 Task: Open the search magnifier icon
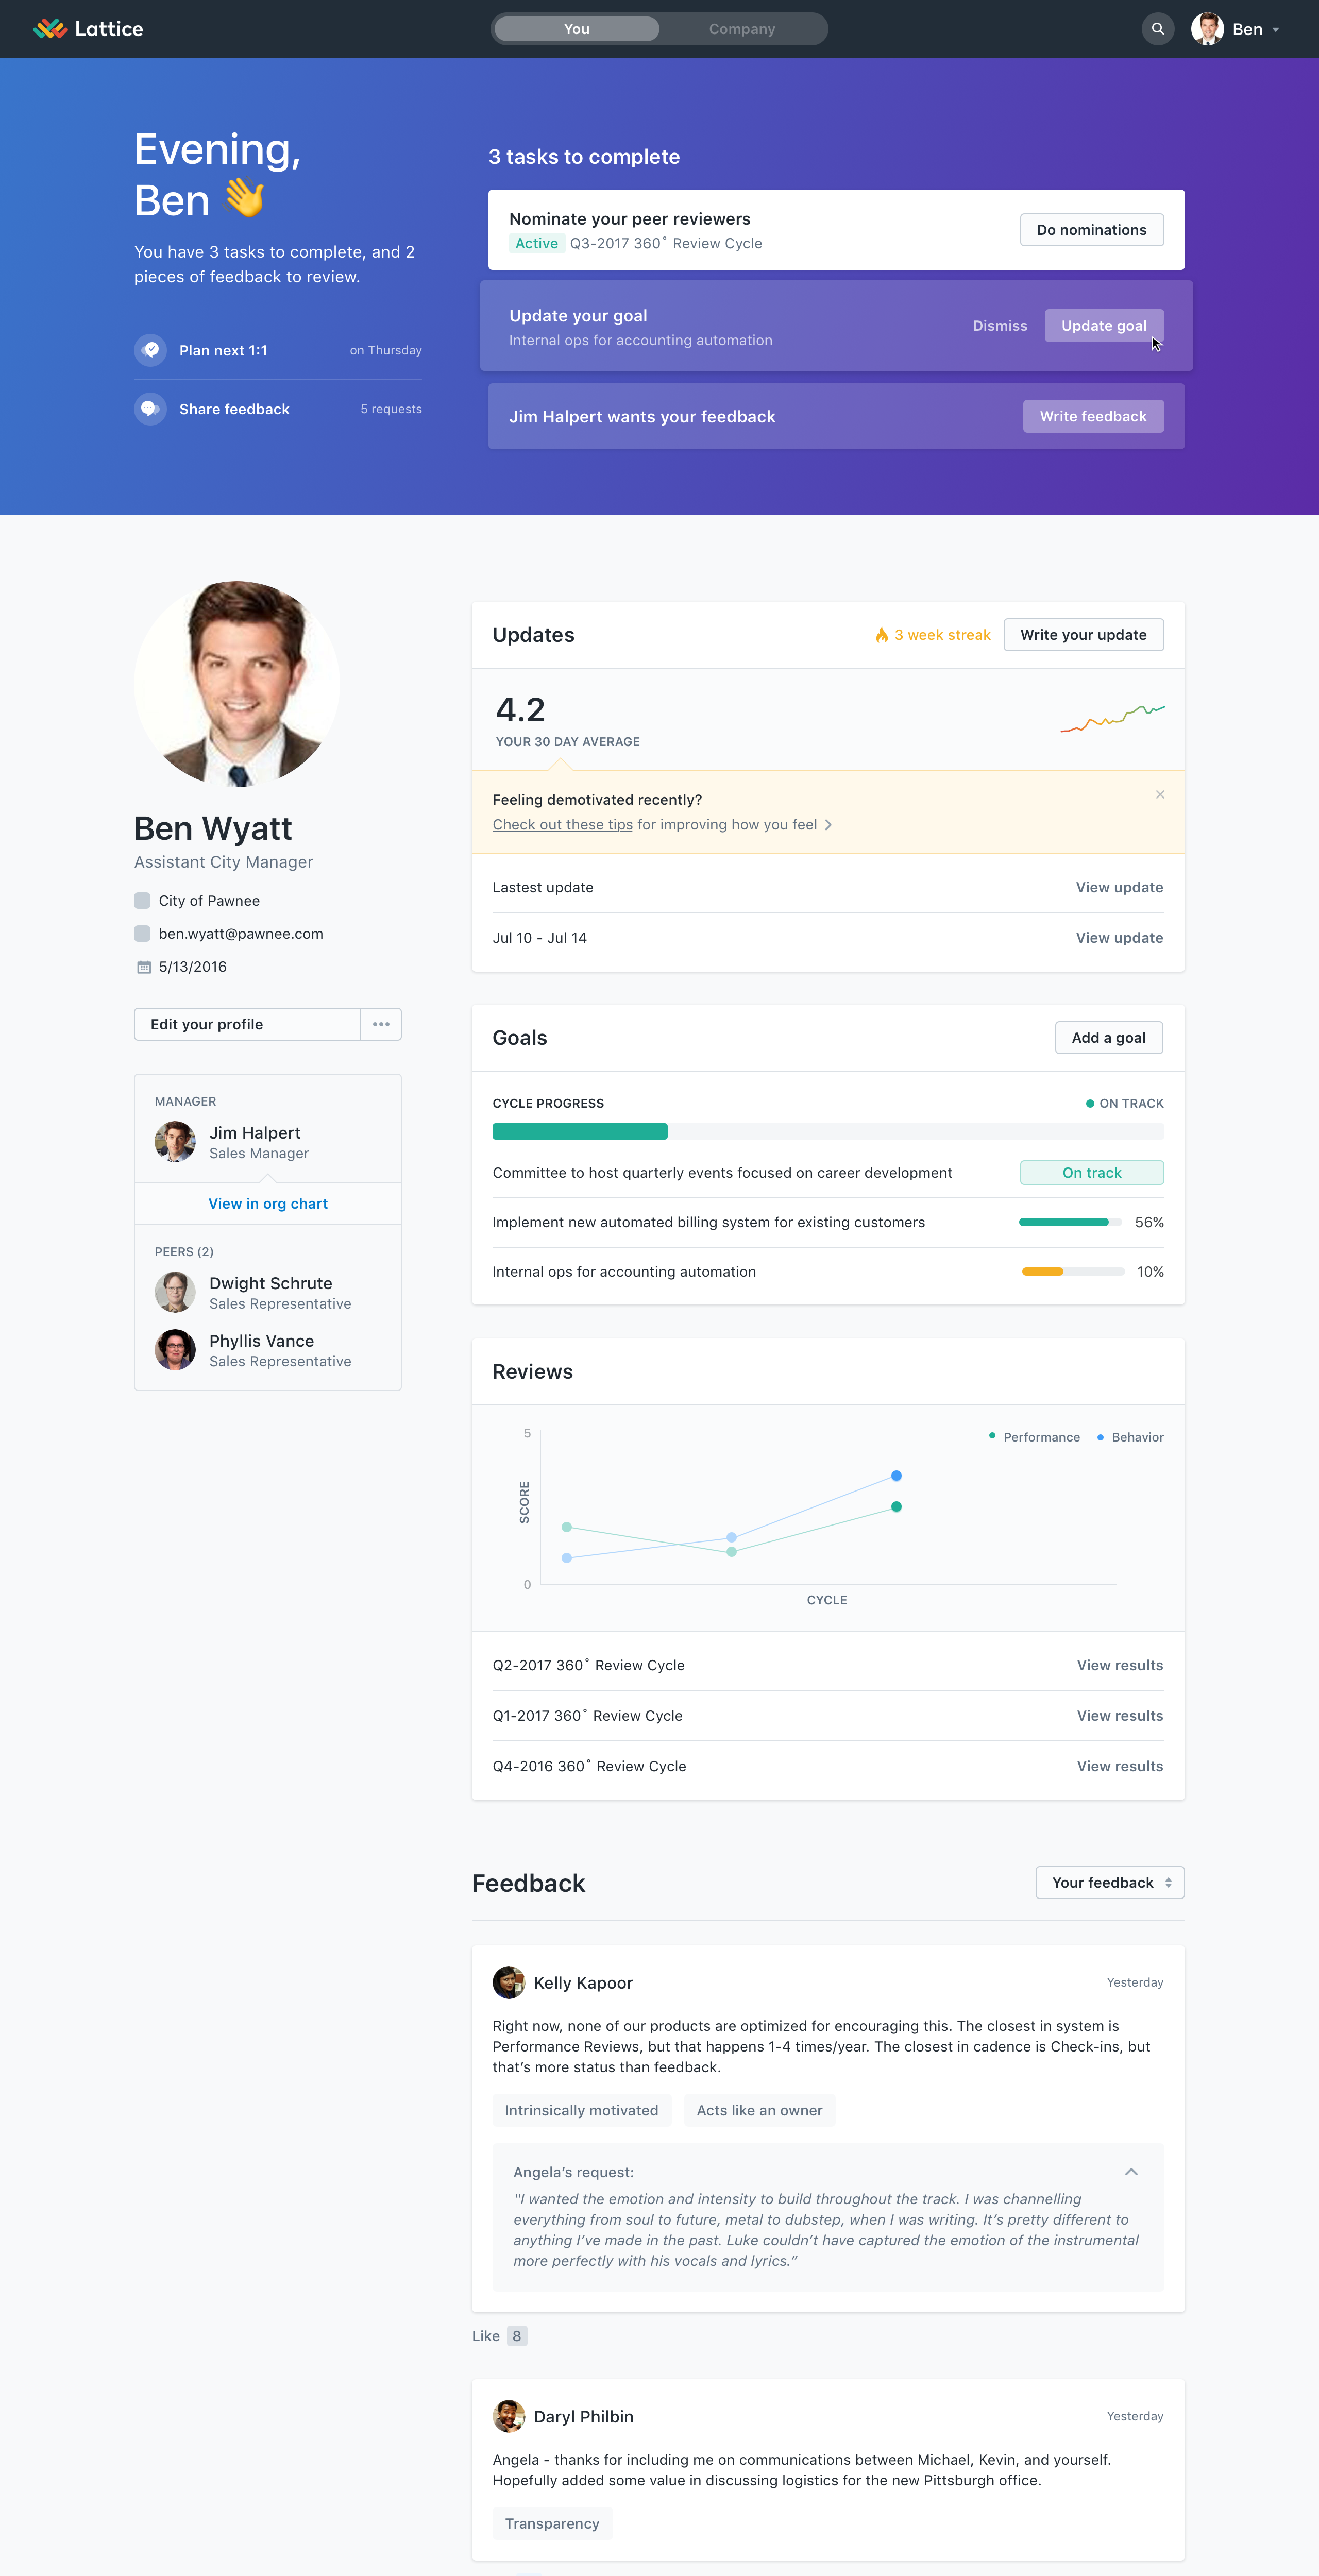(1157, 29)
